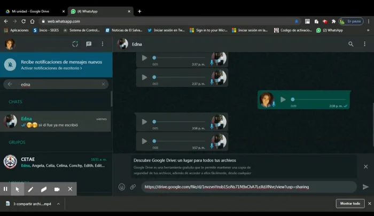Reload the current page
374x216 pixels.
point(24,21)
